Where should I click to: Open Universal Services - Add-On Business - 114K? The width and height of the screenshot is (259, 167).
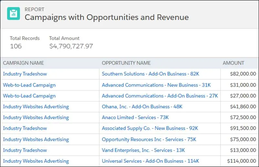pyautogui.click(x=150, y=161)
